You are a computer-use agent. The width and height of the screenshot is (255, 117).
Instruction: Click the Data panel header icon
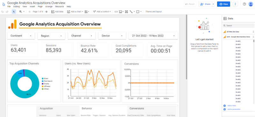pyautogui.click(x=225, y=18)
